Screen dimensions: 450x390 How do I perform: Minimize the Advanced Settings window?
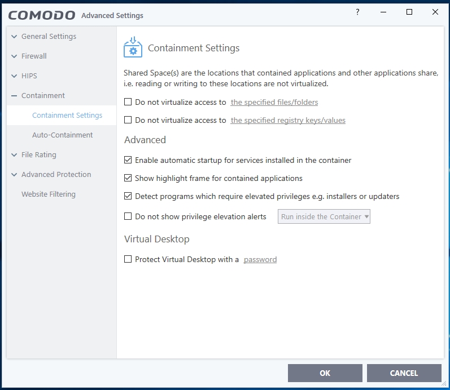383,12
